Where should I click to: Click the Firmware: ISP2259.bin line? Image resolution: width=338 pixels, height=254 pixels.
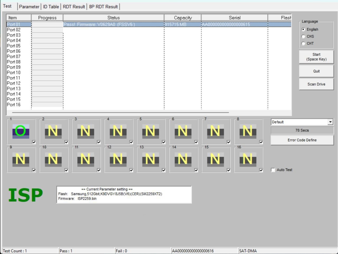tap(77, 199)
